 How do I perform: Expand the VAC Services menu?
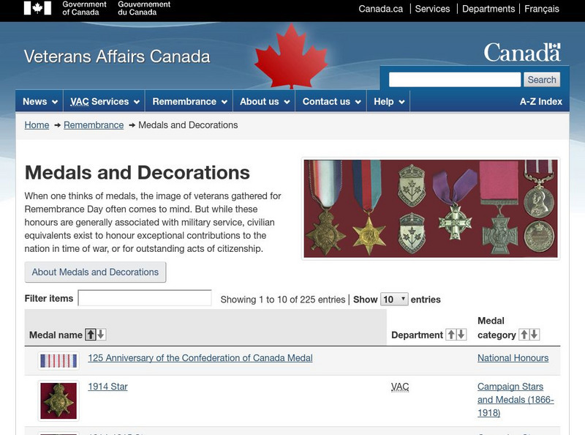pyautogui.click(x=105, y=101)
